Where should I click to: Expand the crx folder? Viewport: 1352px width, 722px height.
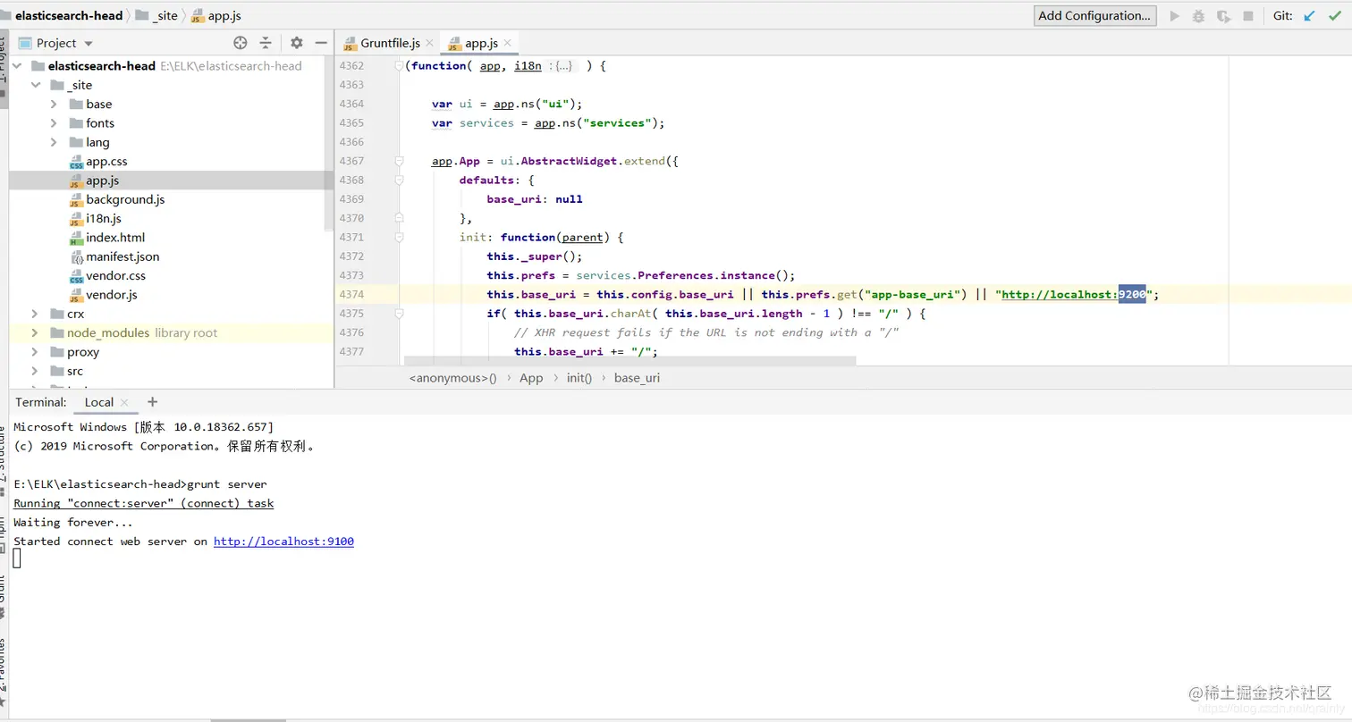[35, 314]
